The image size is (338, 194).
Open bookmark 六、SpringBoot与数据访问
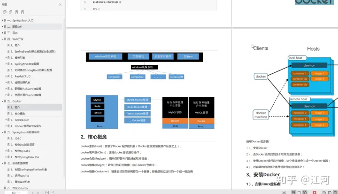pyautogui.click(x=24, y=132)
